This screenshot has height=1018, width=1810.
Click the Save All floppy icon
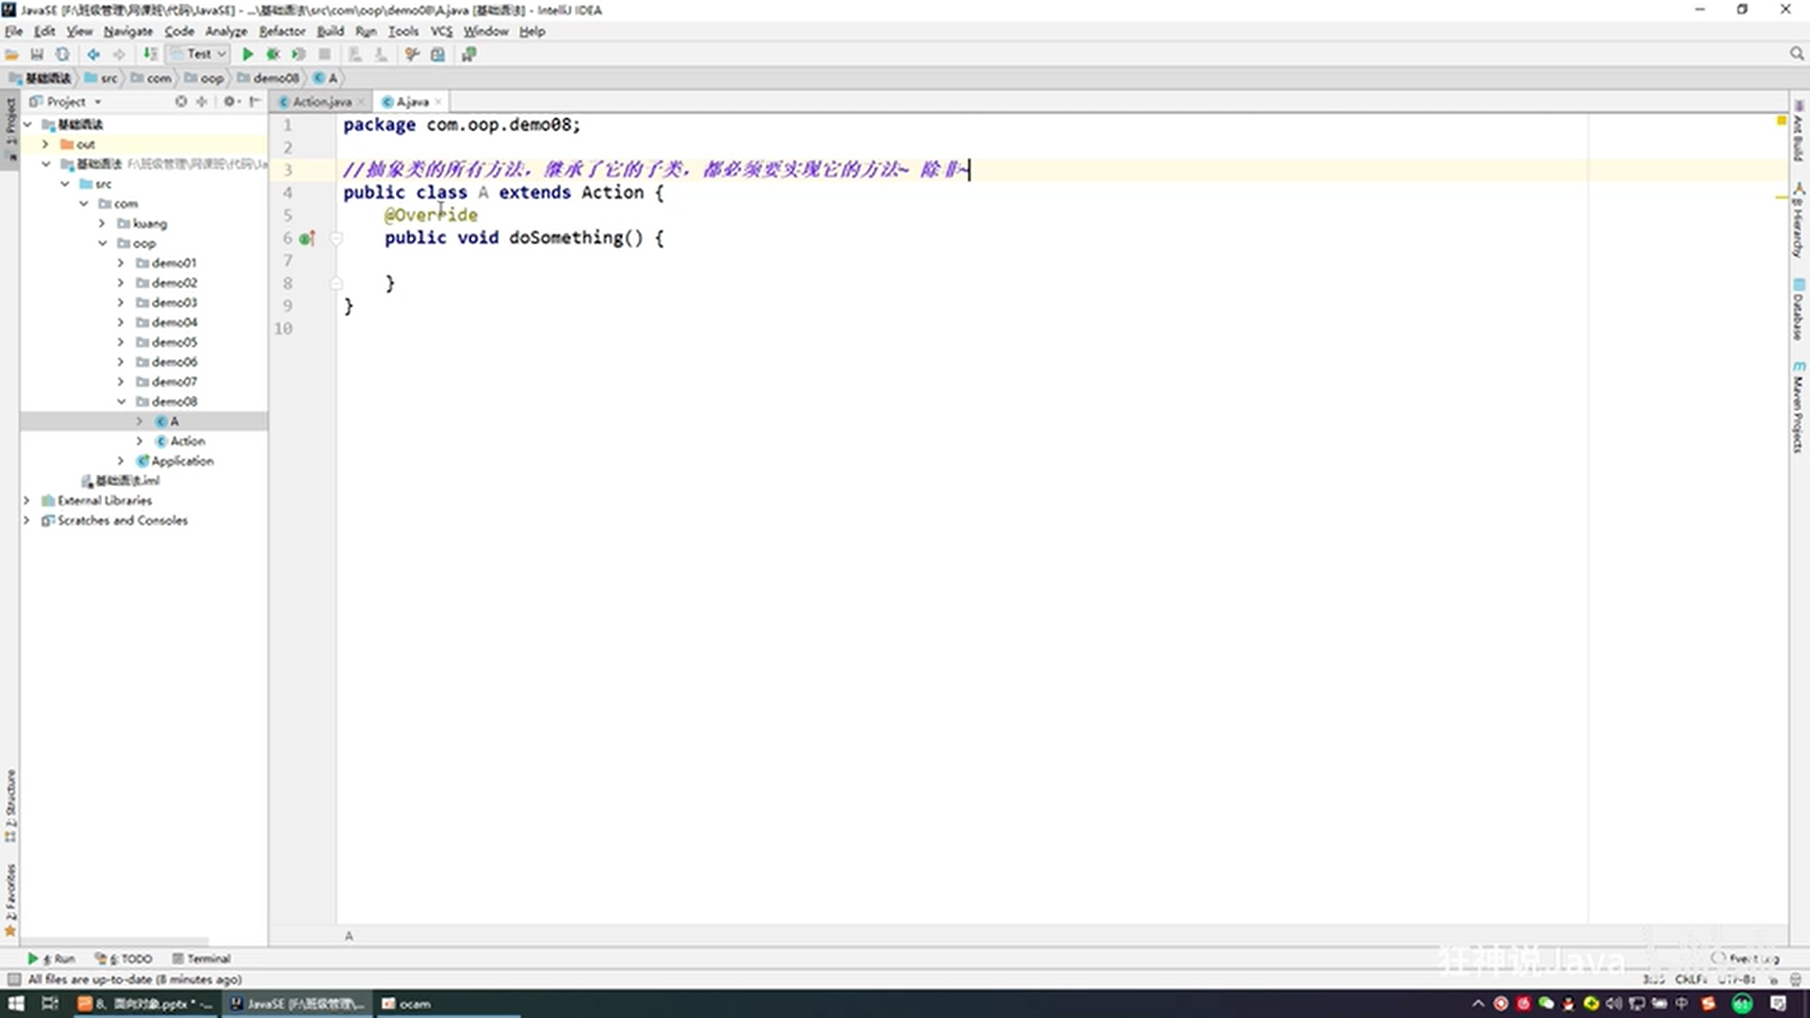[37, 55]
